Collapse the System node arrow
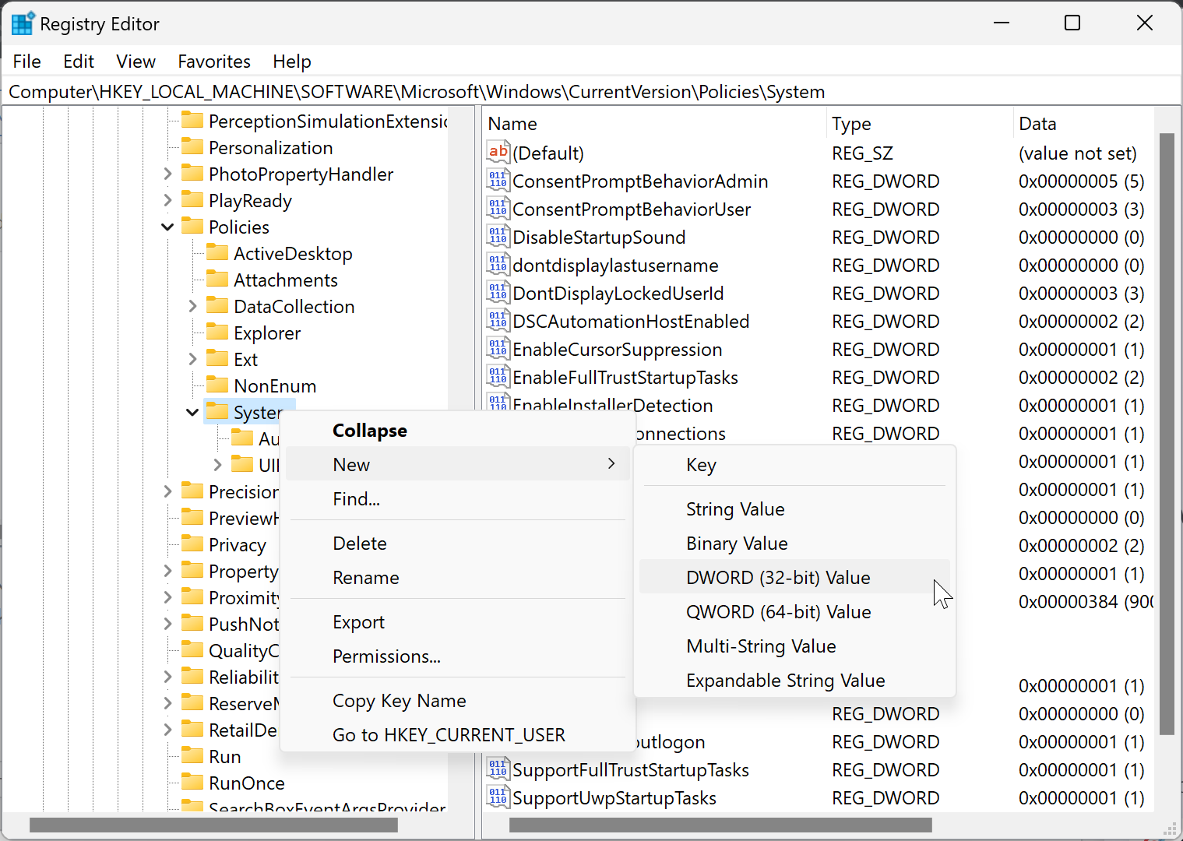The width and height of the screenshot is (1183, 841). (192, 412)
